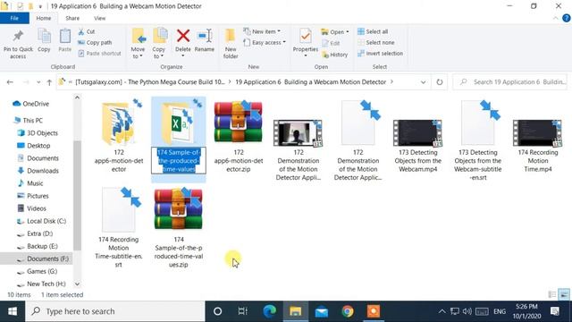This screenshot has width=572, height=322.
Task: Go up one folder with Up arrow
Action: tap(49, 82)
